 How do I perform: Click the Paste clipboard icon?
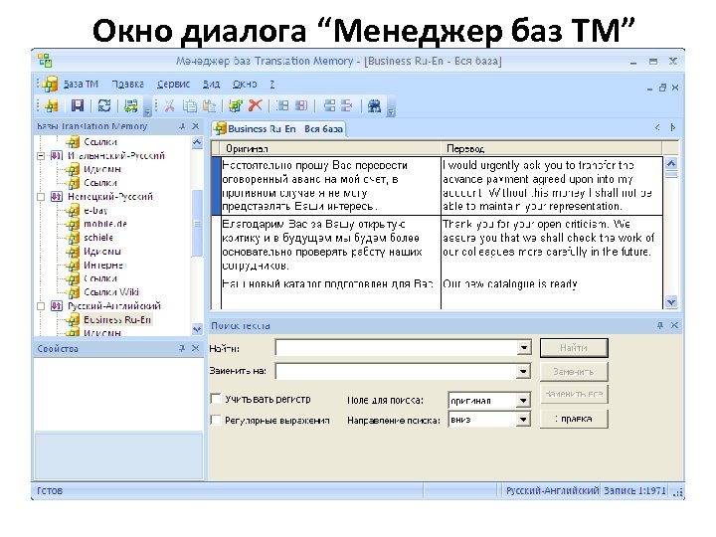pyautogui.click(x=209, y=106)
